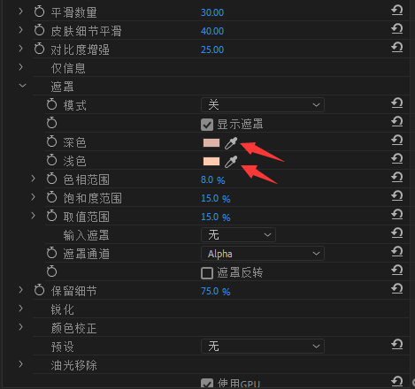
Task: Uncheck the 显示遮罩 checkbox
Action: [x=207, y=125]
